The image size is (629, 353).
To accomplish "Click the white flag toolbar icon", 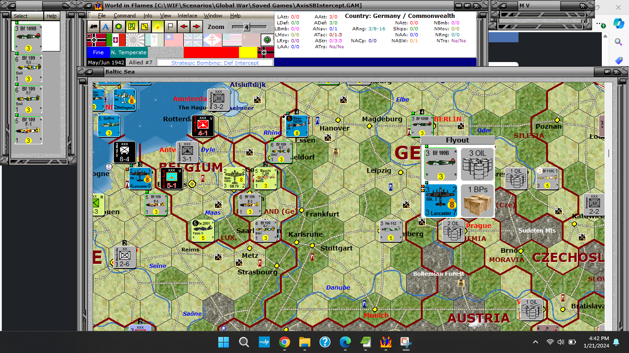I will click(171, 27).
